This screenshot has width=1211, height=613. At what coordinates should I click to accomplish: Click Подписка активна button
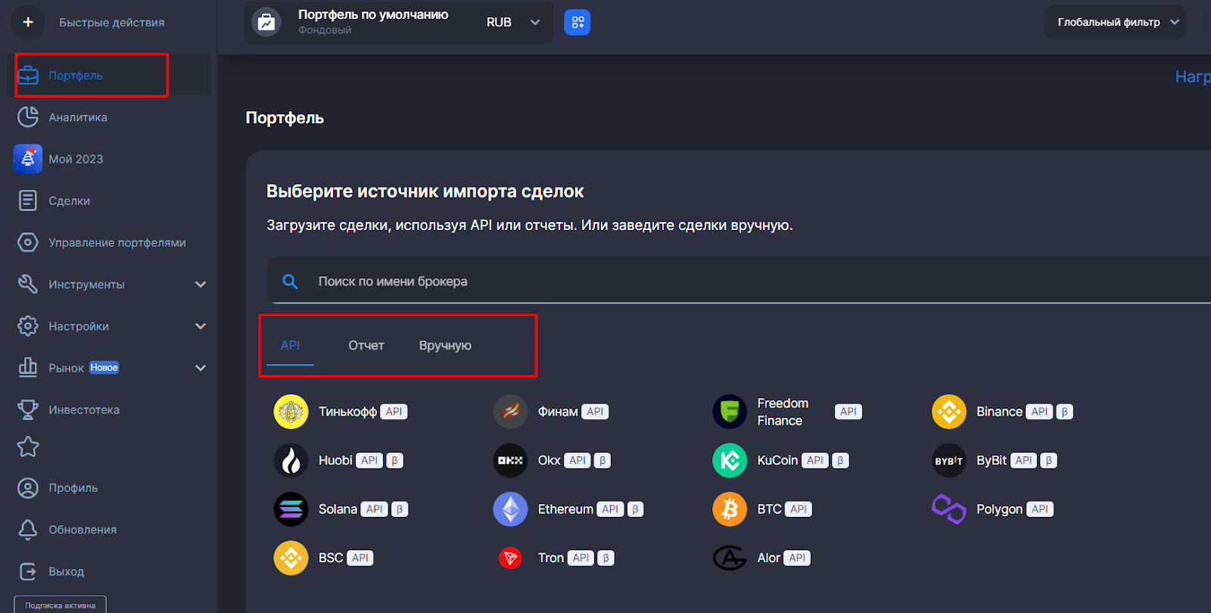(x=60, y=605)
